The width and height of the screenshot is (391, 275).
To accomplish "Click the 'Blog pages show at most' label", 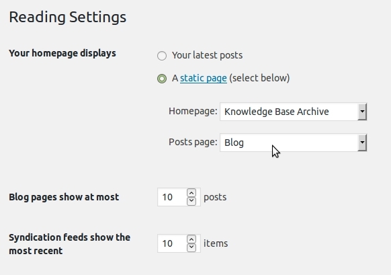I will pyautogui.click(x=64, y=197).
